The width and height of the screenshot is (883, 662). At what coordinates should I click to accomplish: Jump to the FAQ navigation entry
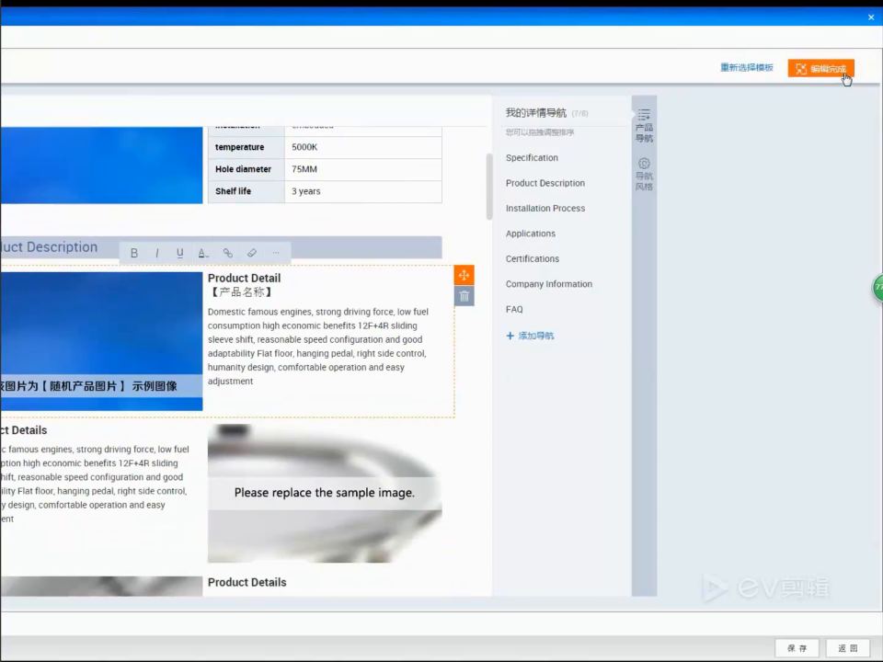pos(514,309)
